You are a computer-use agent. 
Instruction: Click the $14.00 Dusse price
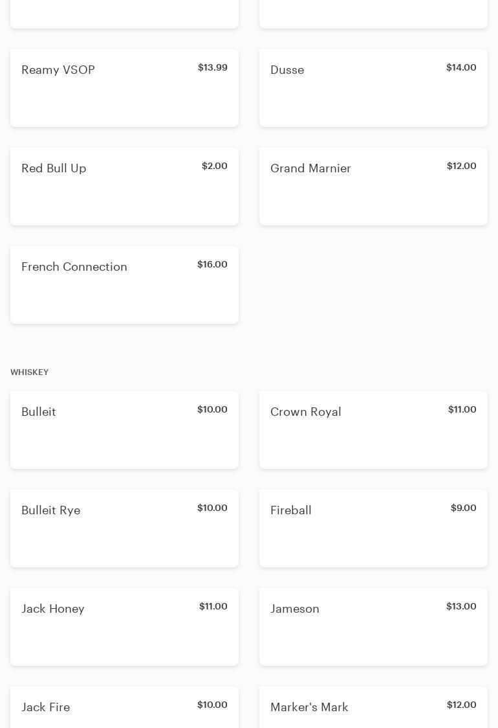[461, 67]
